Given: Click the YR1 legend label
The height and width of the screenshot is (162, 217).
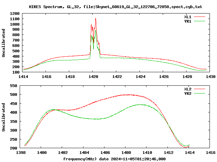Looking at the screenshot, I should coord(188,21).
